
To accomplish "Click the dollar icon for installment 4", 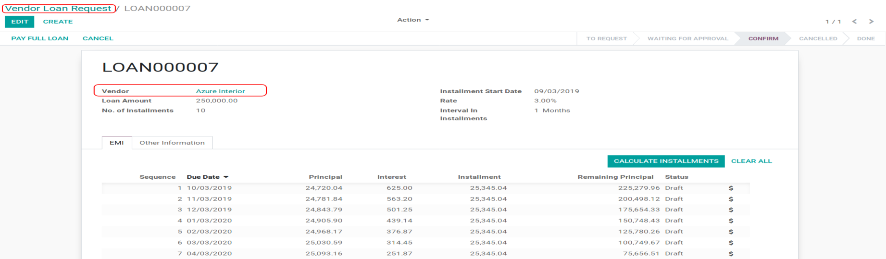I will pos(731,221).
